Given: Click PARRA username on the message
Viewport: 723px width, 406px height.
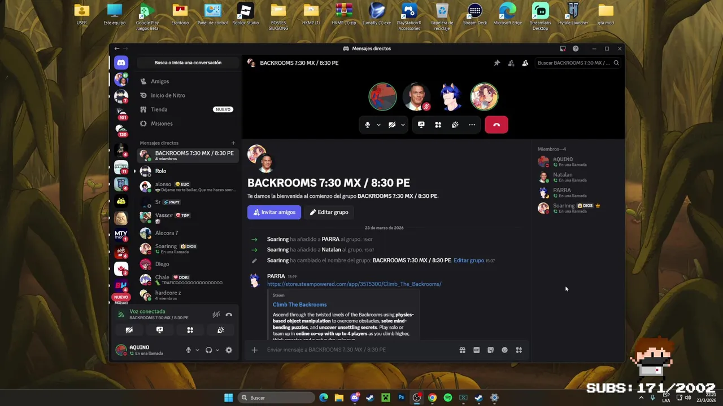Looking at the screenshot, I should point(276,276).
